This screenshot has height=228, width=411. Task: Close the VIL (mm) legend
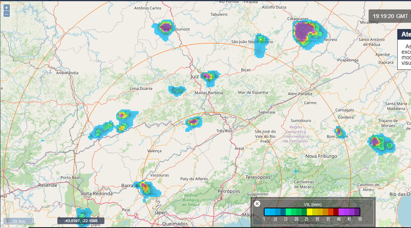coord(257,204)
